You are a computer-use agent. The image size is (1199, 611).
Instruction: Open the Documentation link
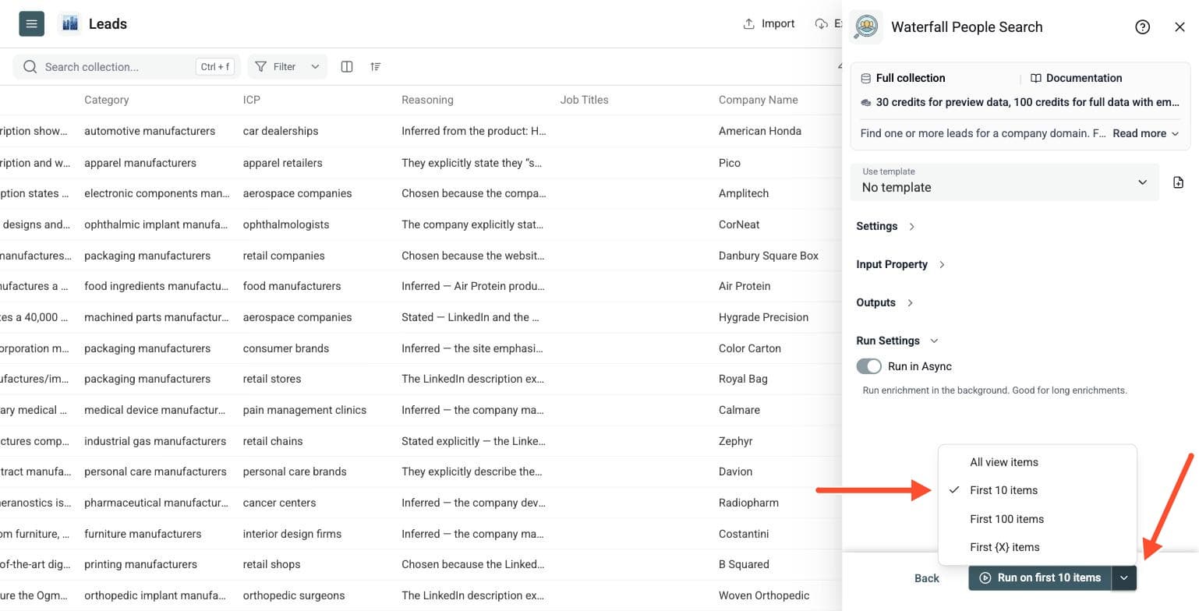pyautogui.click(x=1076, y=78)
